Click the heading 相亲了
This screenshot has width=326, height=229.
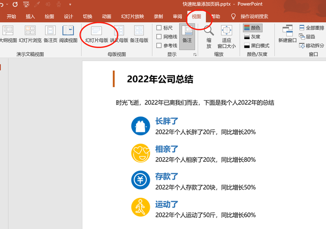[167, 149]
